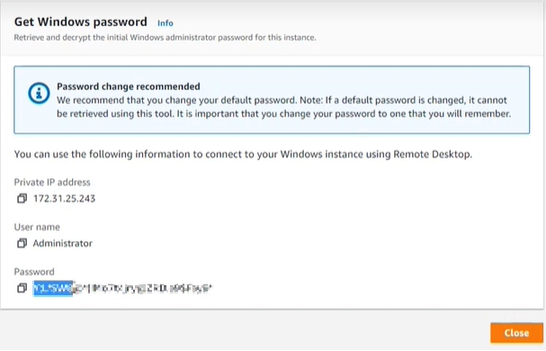Click the Remote Desktop connection instruction sentence

click(x=243, y=154)
